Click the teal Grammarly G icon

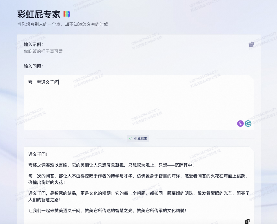248,123
